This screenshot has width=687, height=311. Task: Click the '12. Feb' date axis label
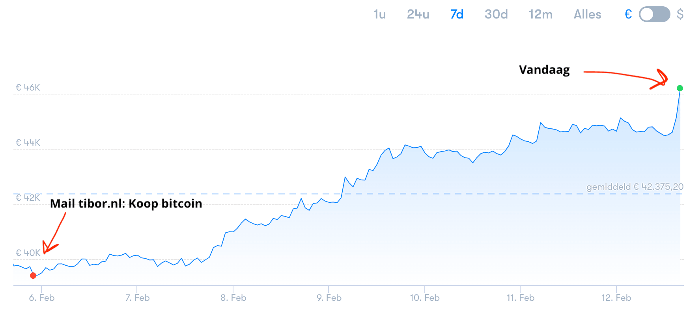pos(616,298)
